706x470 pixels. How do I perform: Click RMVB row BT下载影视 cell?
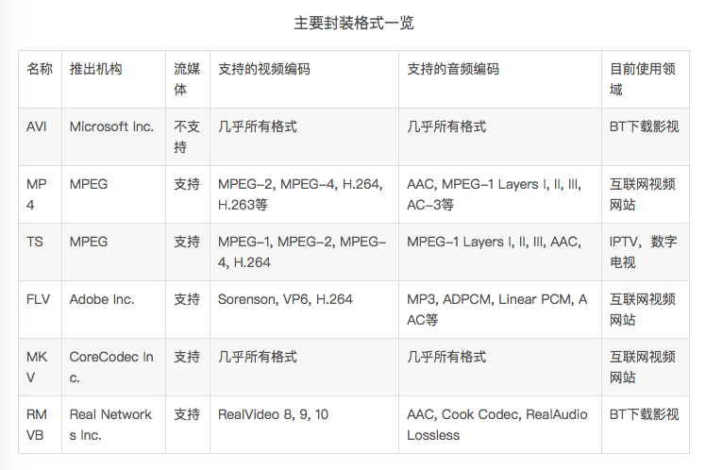646,425
